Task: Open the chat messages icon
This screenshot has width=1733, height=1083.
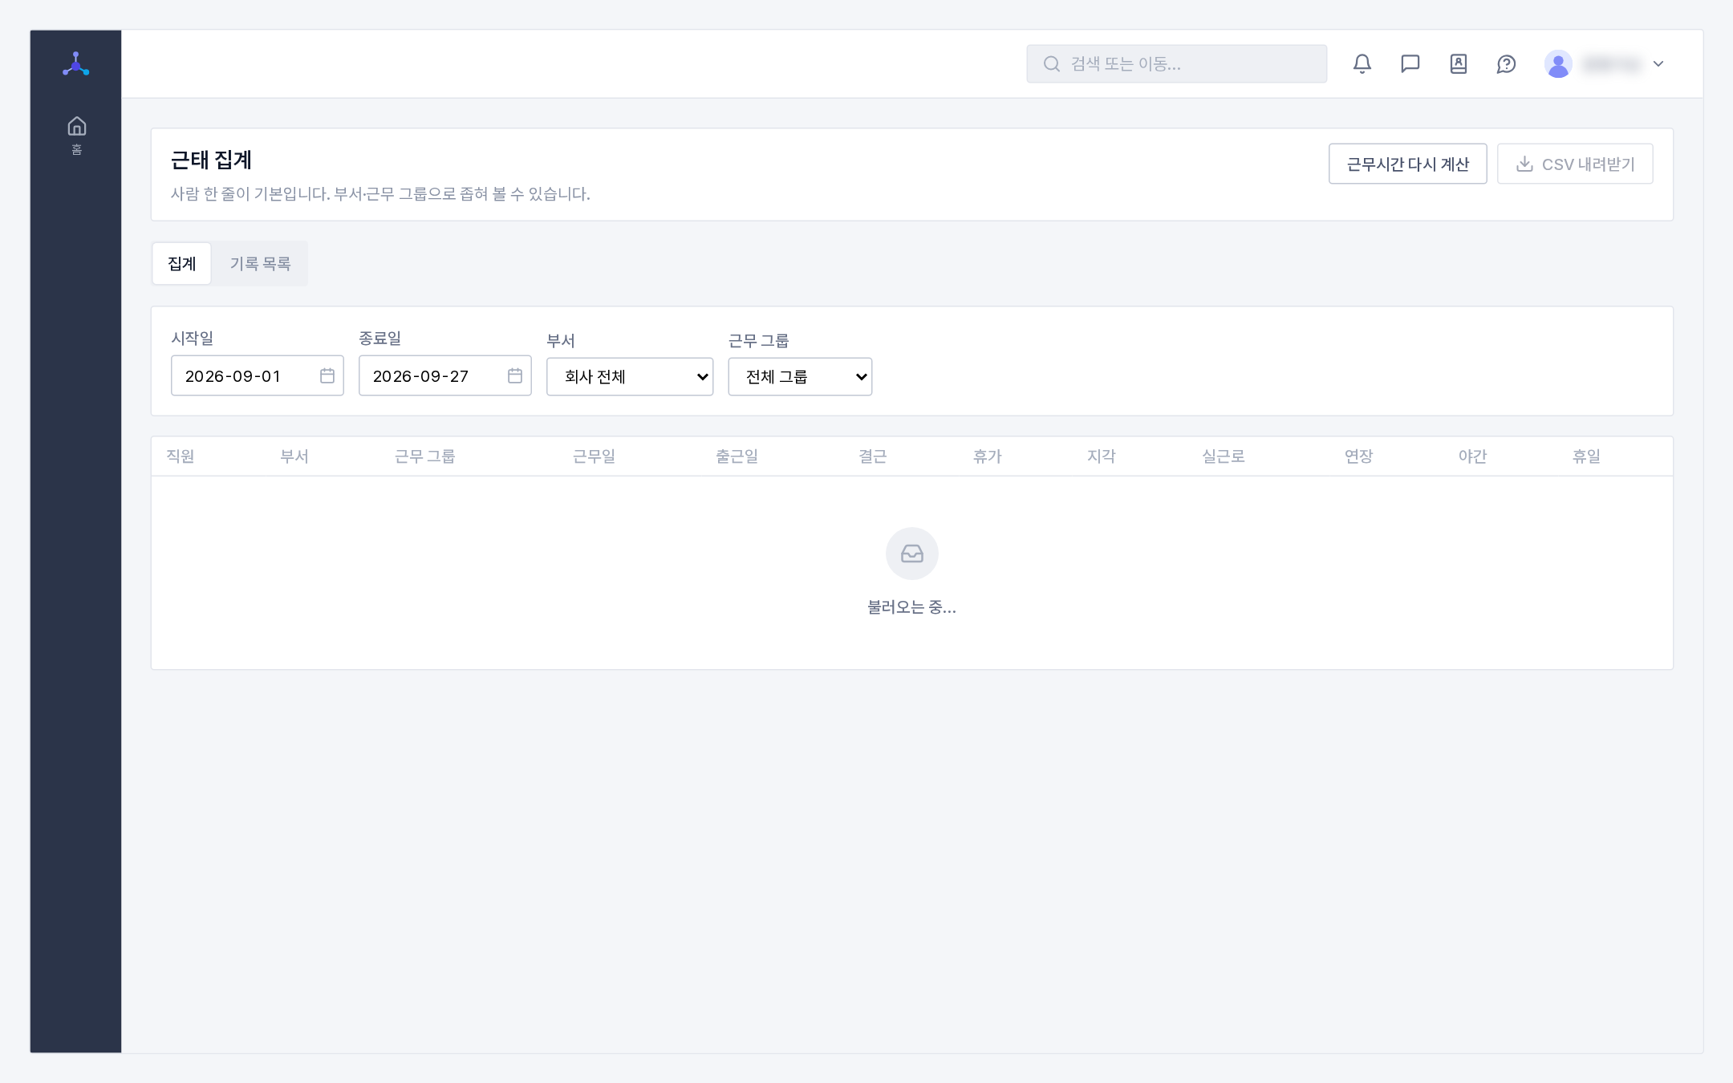Action: (x=1410, y=64)
